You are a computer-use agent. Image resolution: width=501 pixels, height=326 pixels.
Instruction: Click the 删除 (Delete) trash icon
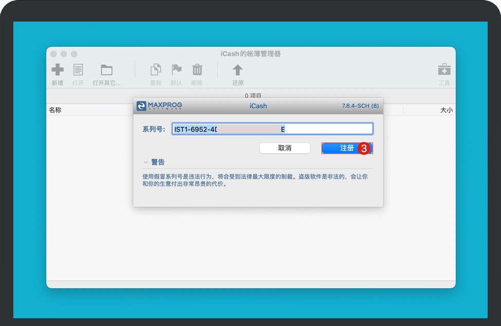197,69
